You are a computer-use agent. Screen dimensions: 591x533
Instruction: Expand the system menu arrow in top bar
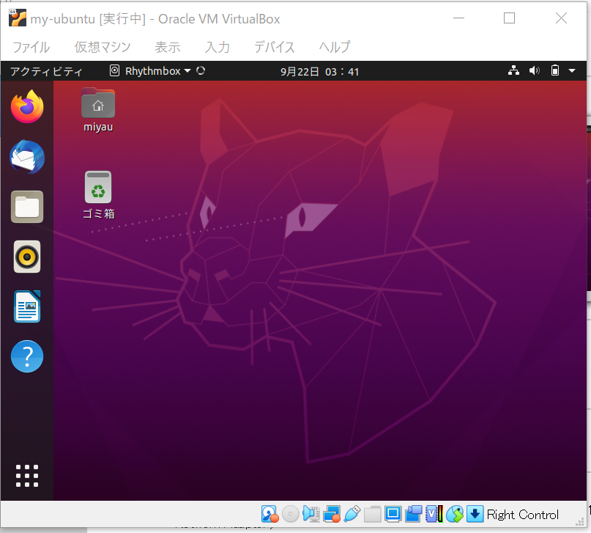click(572, 70)
